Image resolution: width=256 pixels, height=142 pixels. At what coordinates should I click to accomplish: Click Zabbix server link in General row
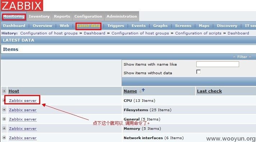pyautogui.click(x=23, y=119)
